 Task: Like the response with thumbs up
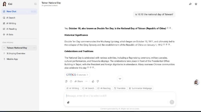[x=93, y=81]
